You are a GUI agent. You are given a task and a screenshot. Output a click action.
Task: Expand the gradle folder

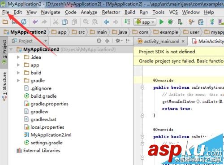tap(18, 81)
